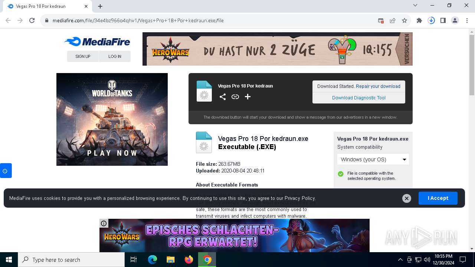This screenshot has width=475, height=267.
Task: Click the plus icon to save file
Action: pyautogui.click(x=248, y=97)
